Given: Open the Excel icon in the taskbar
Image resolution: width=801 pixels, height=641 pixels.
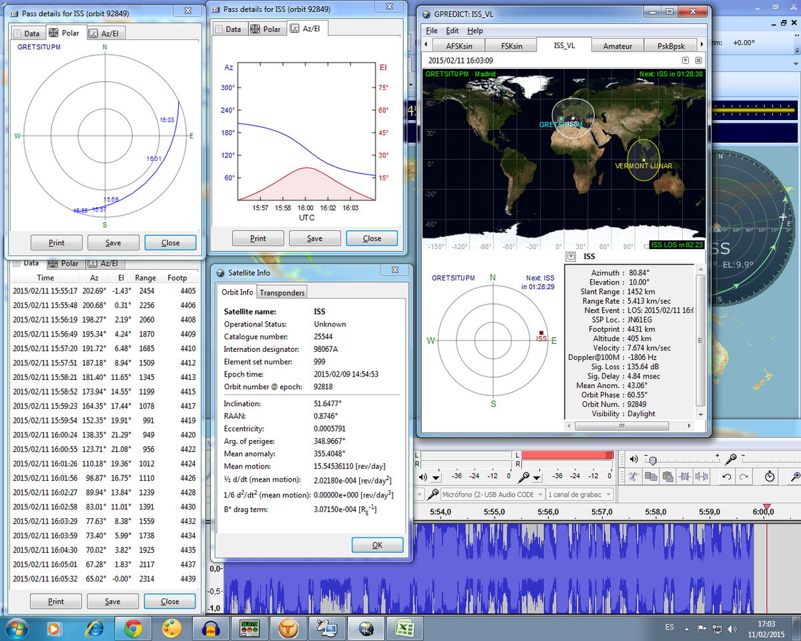Looking at the screenshot, I should [405, 628].
